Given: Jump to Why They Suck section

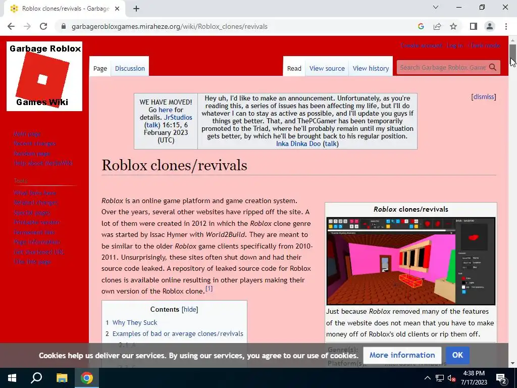Looking at the screenshot, I should [134, 322].
